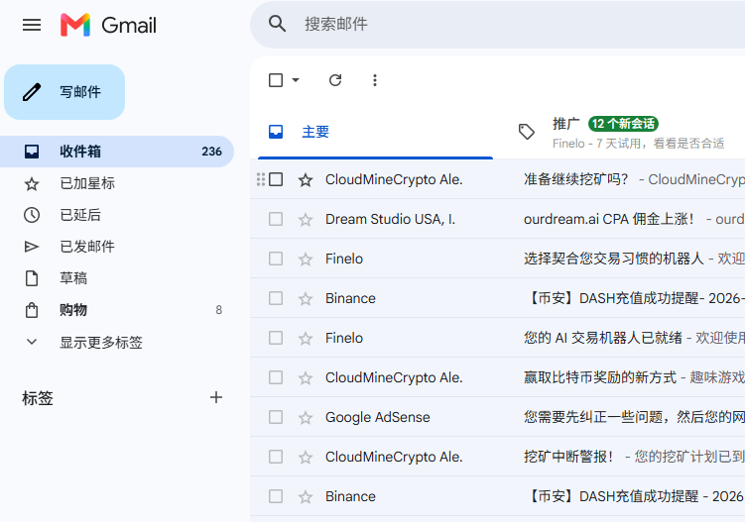Open 收件箱 in the sidebar
Image resolution: width=745 pixels, height=522 pixels.
click(117, 152)
